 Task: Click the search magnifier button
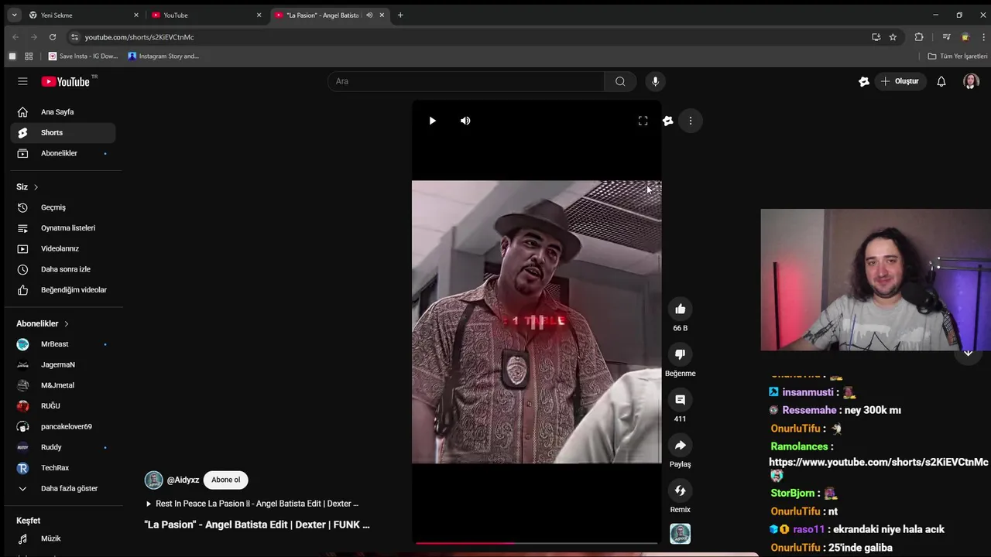point(620,81)
